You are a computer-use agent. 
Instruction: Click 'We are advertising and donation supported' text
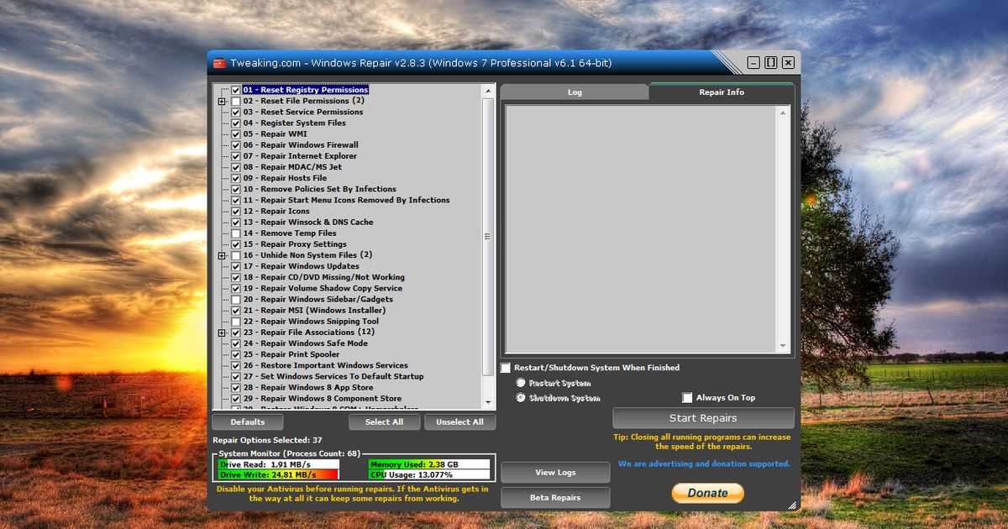tap(704, 464)
